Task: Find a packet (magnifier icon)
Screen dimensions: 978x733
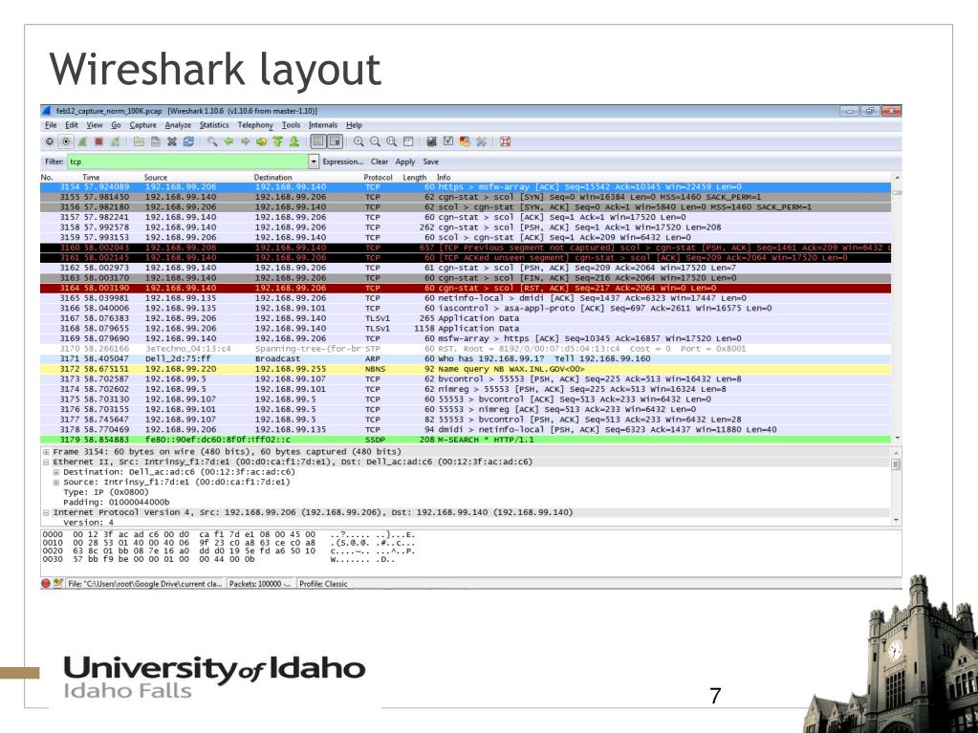Action: tap(212, 141)
